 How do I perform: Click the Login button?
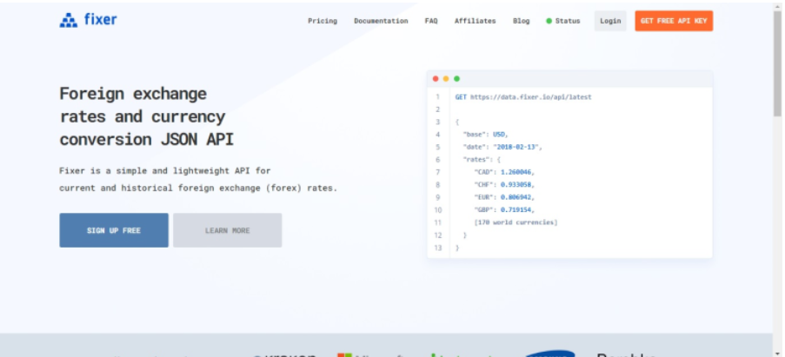pos(610,21)
